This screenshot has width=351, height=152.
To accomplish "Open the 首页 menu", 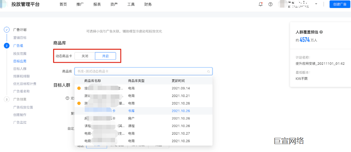I will (x=63, y=4).
